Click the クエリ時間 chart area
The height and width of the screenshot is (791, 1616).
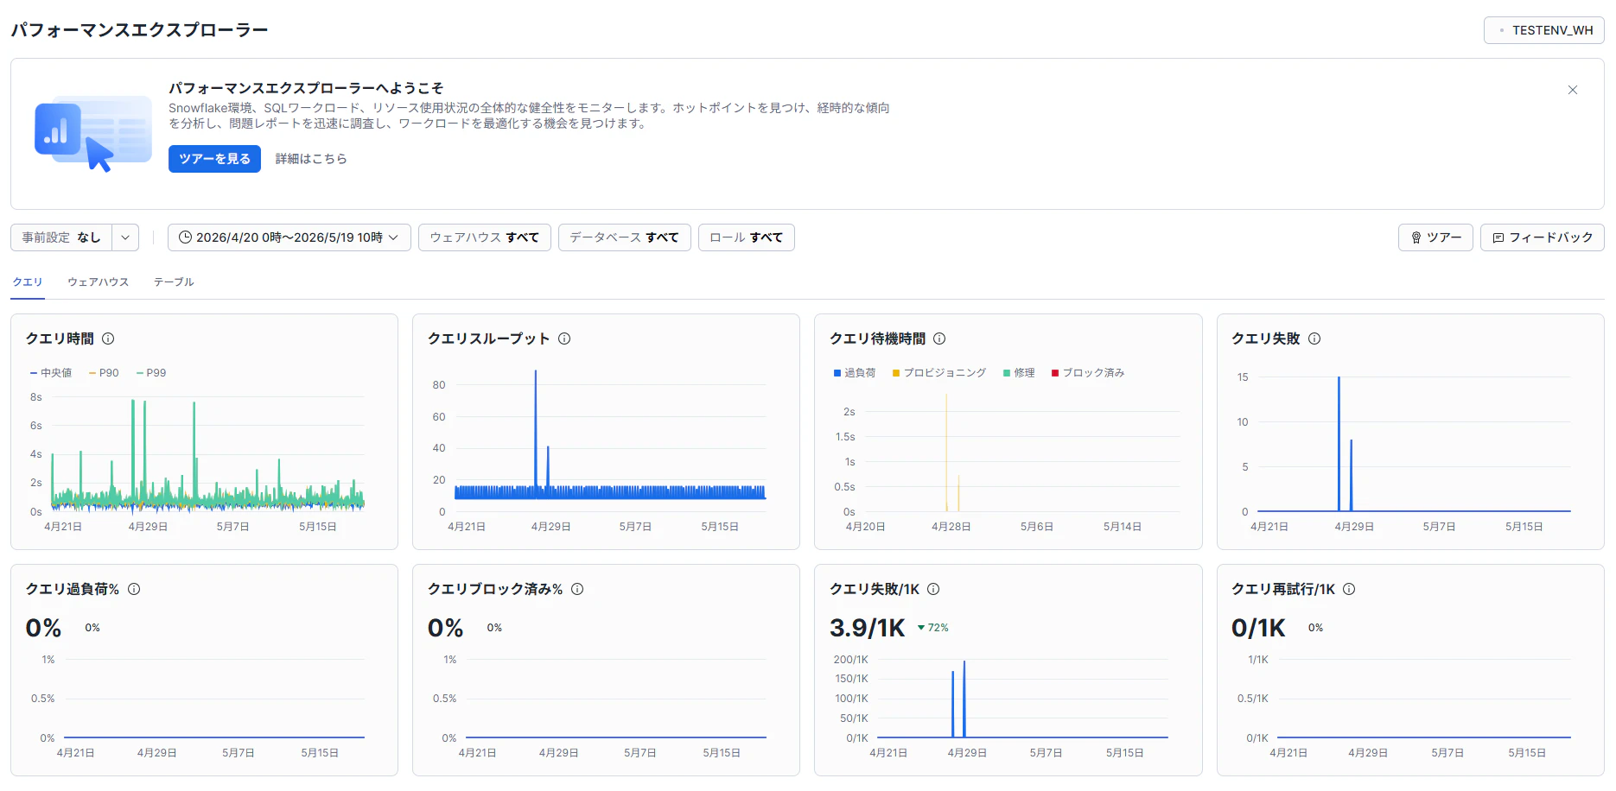(x=207, y=453)
